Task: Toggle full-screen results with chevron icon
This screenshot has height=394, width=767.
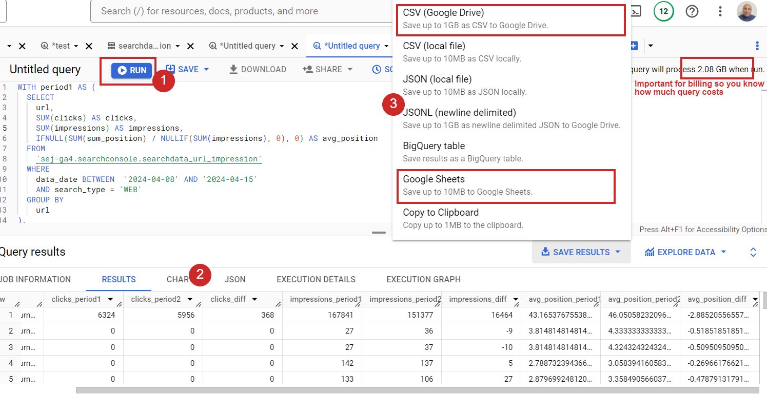Action: click(x=753, y=252)
